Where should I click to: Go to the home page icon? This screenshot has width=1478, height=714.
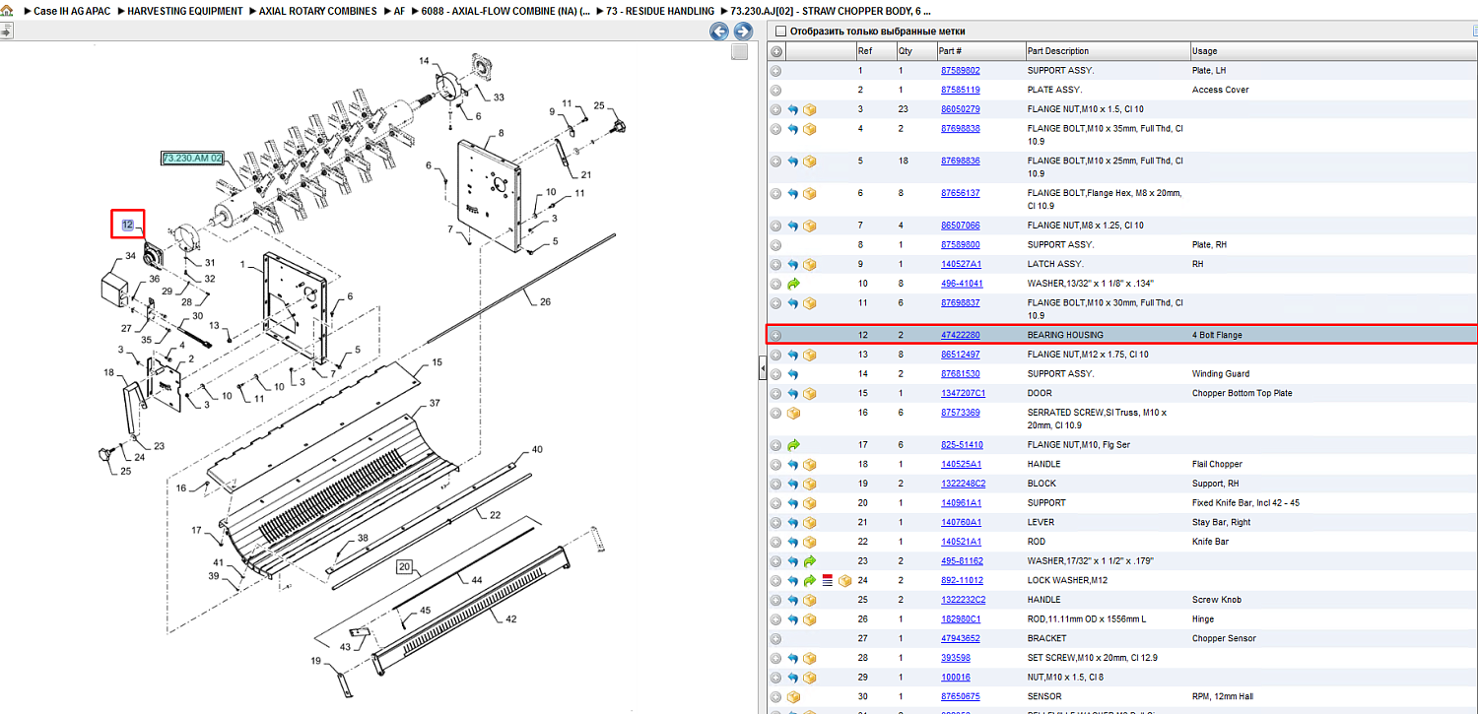pos(7,11)
